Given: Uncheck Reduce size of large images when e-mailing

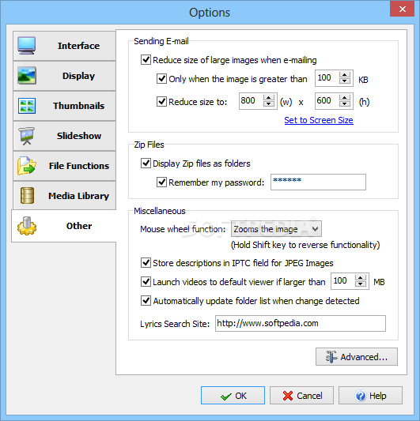Looking at the screenshot, I should (146, 59).
